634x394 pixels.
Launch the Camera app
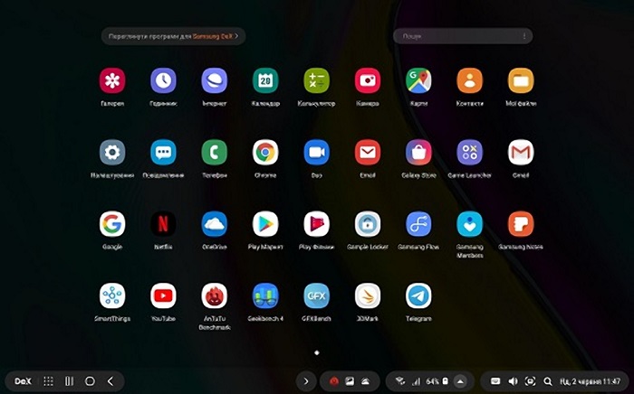(368, 80)
